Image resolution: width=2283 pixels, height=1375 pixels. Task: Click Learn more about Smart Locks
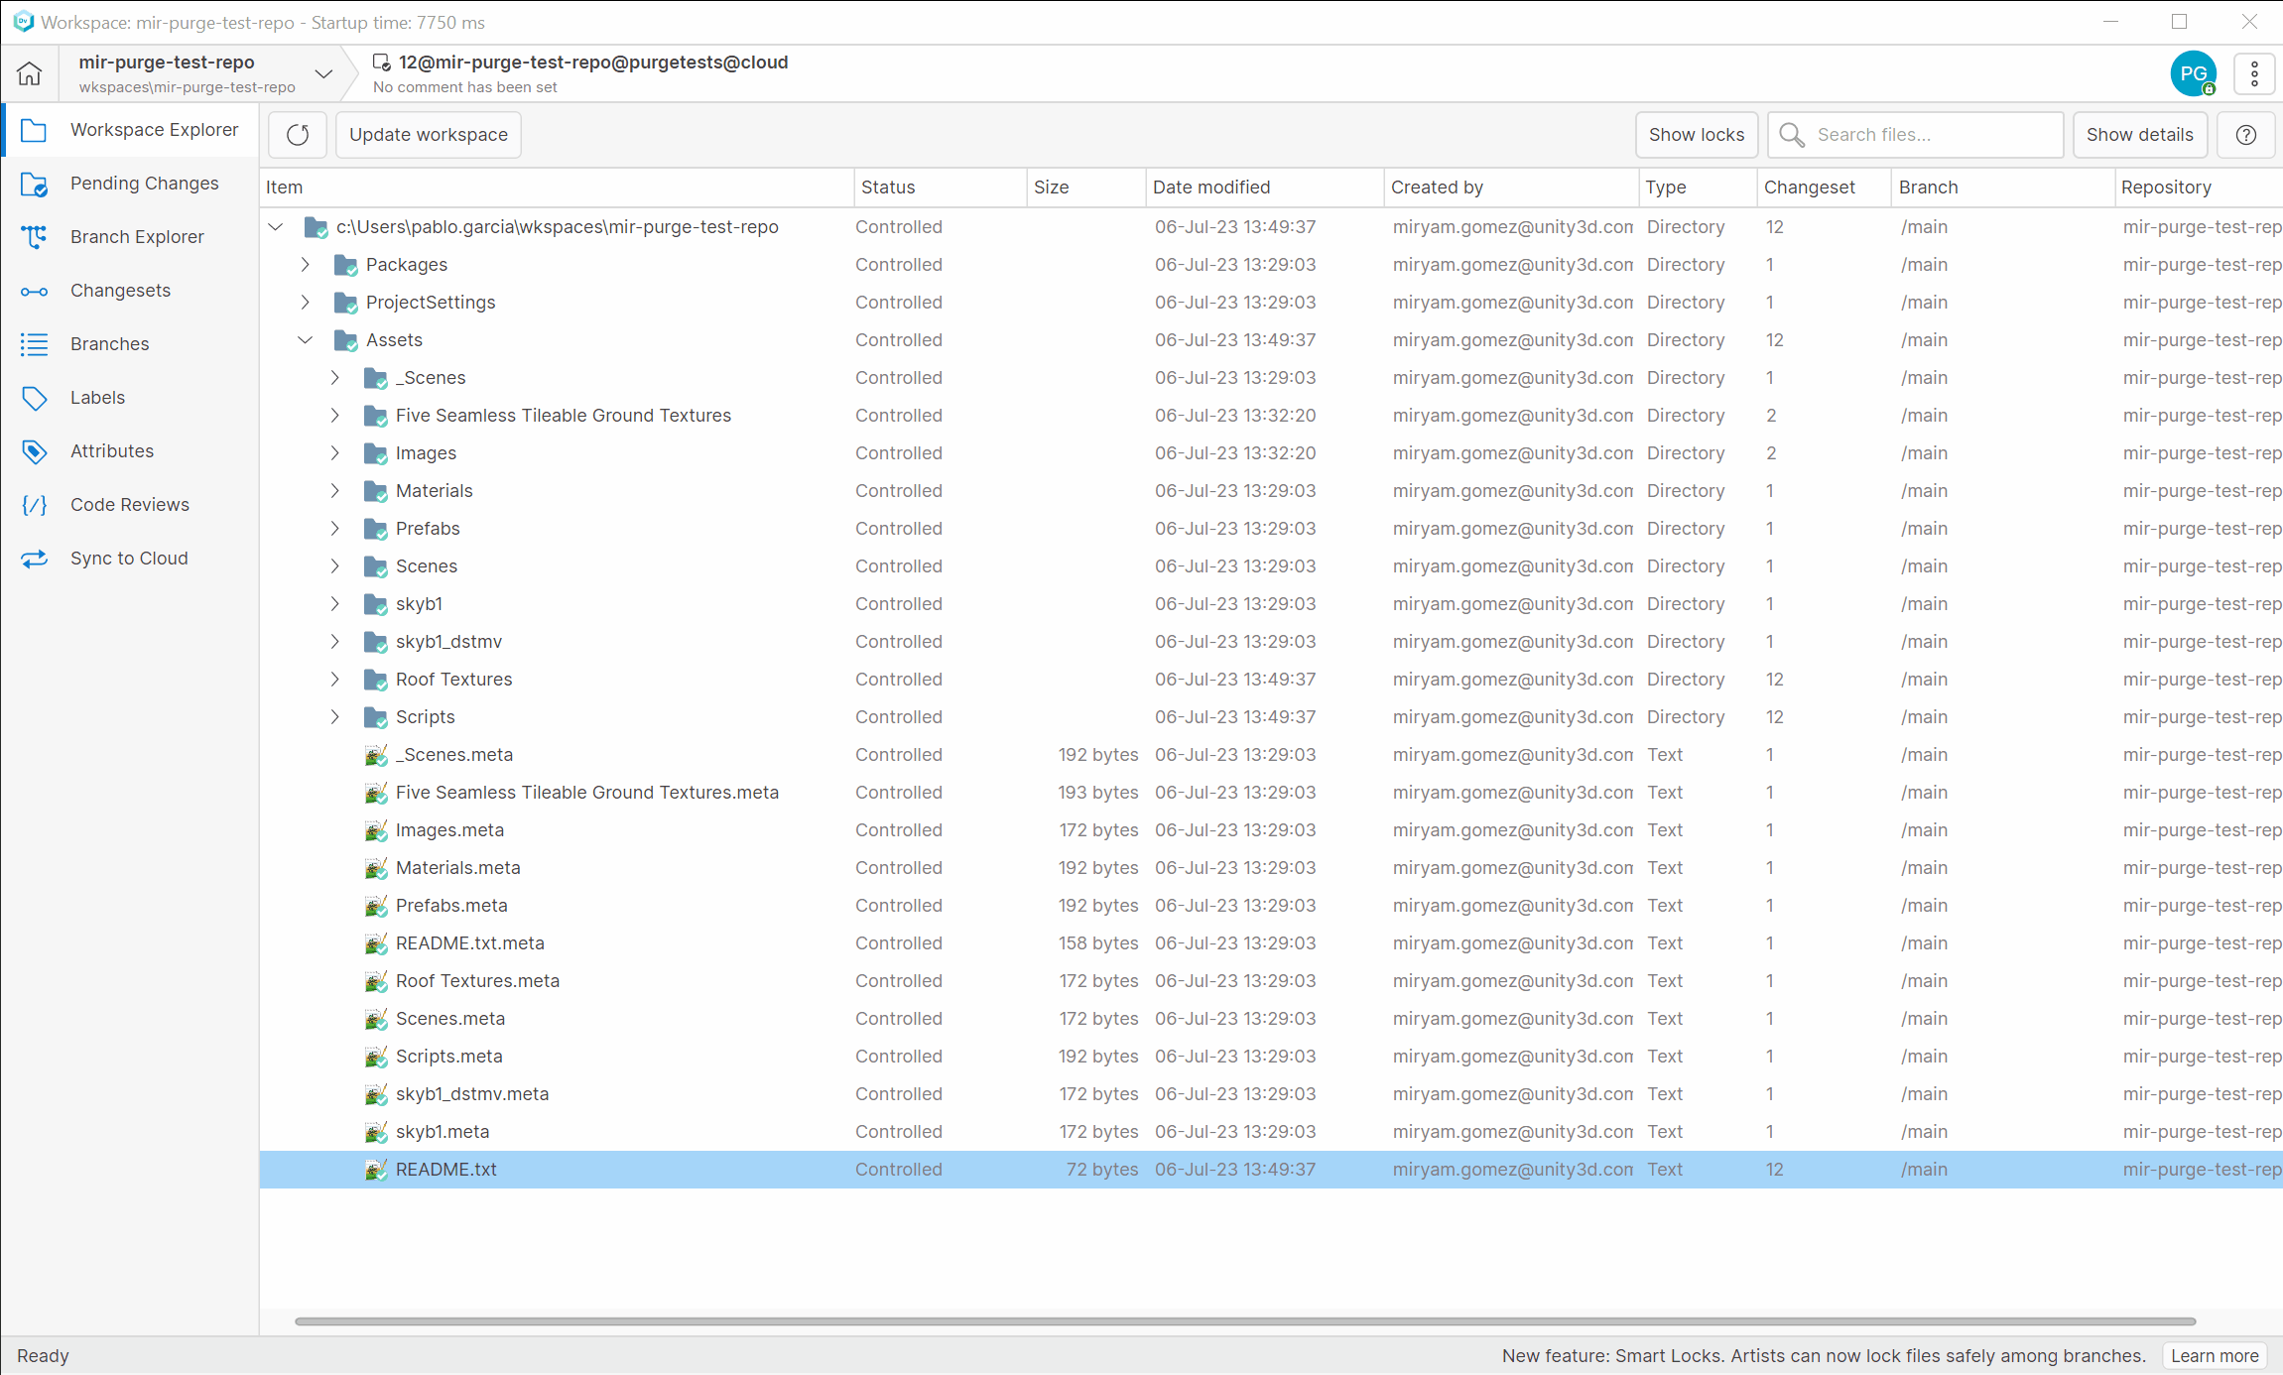click(x=2214, y=1355)
